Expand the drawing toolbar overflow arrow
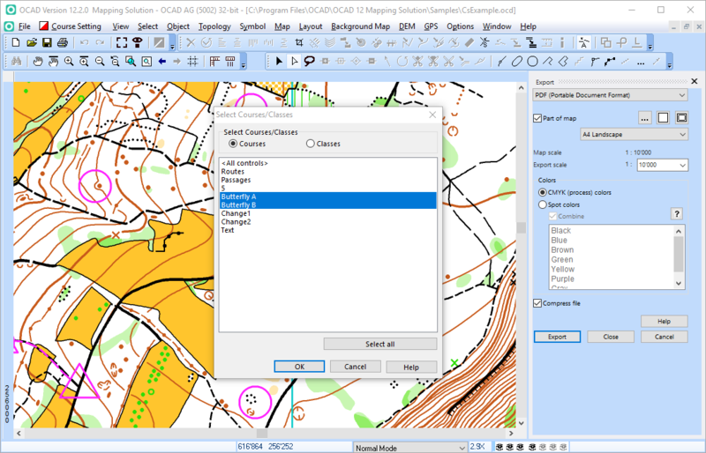This screenshot has width=706, height=453. [x=669, y=63]
